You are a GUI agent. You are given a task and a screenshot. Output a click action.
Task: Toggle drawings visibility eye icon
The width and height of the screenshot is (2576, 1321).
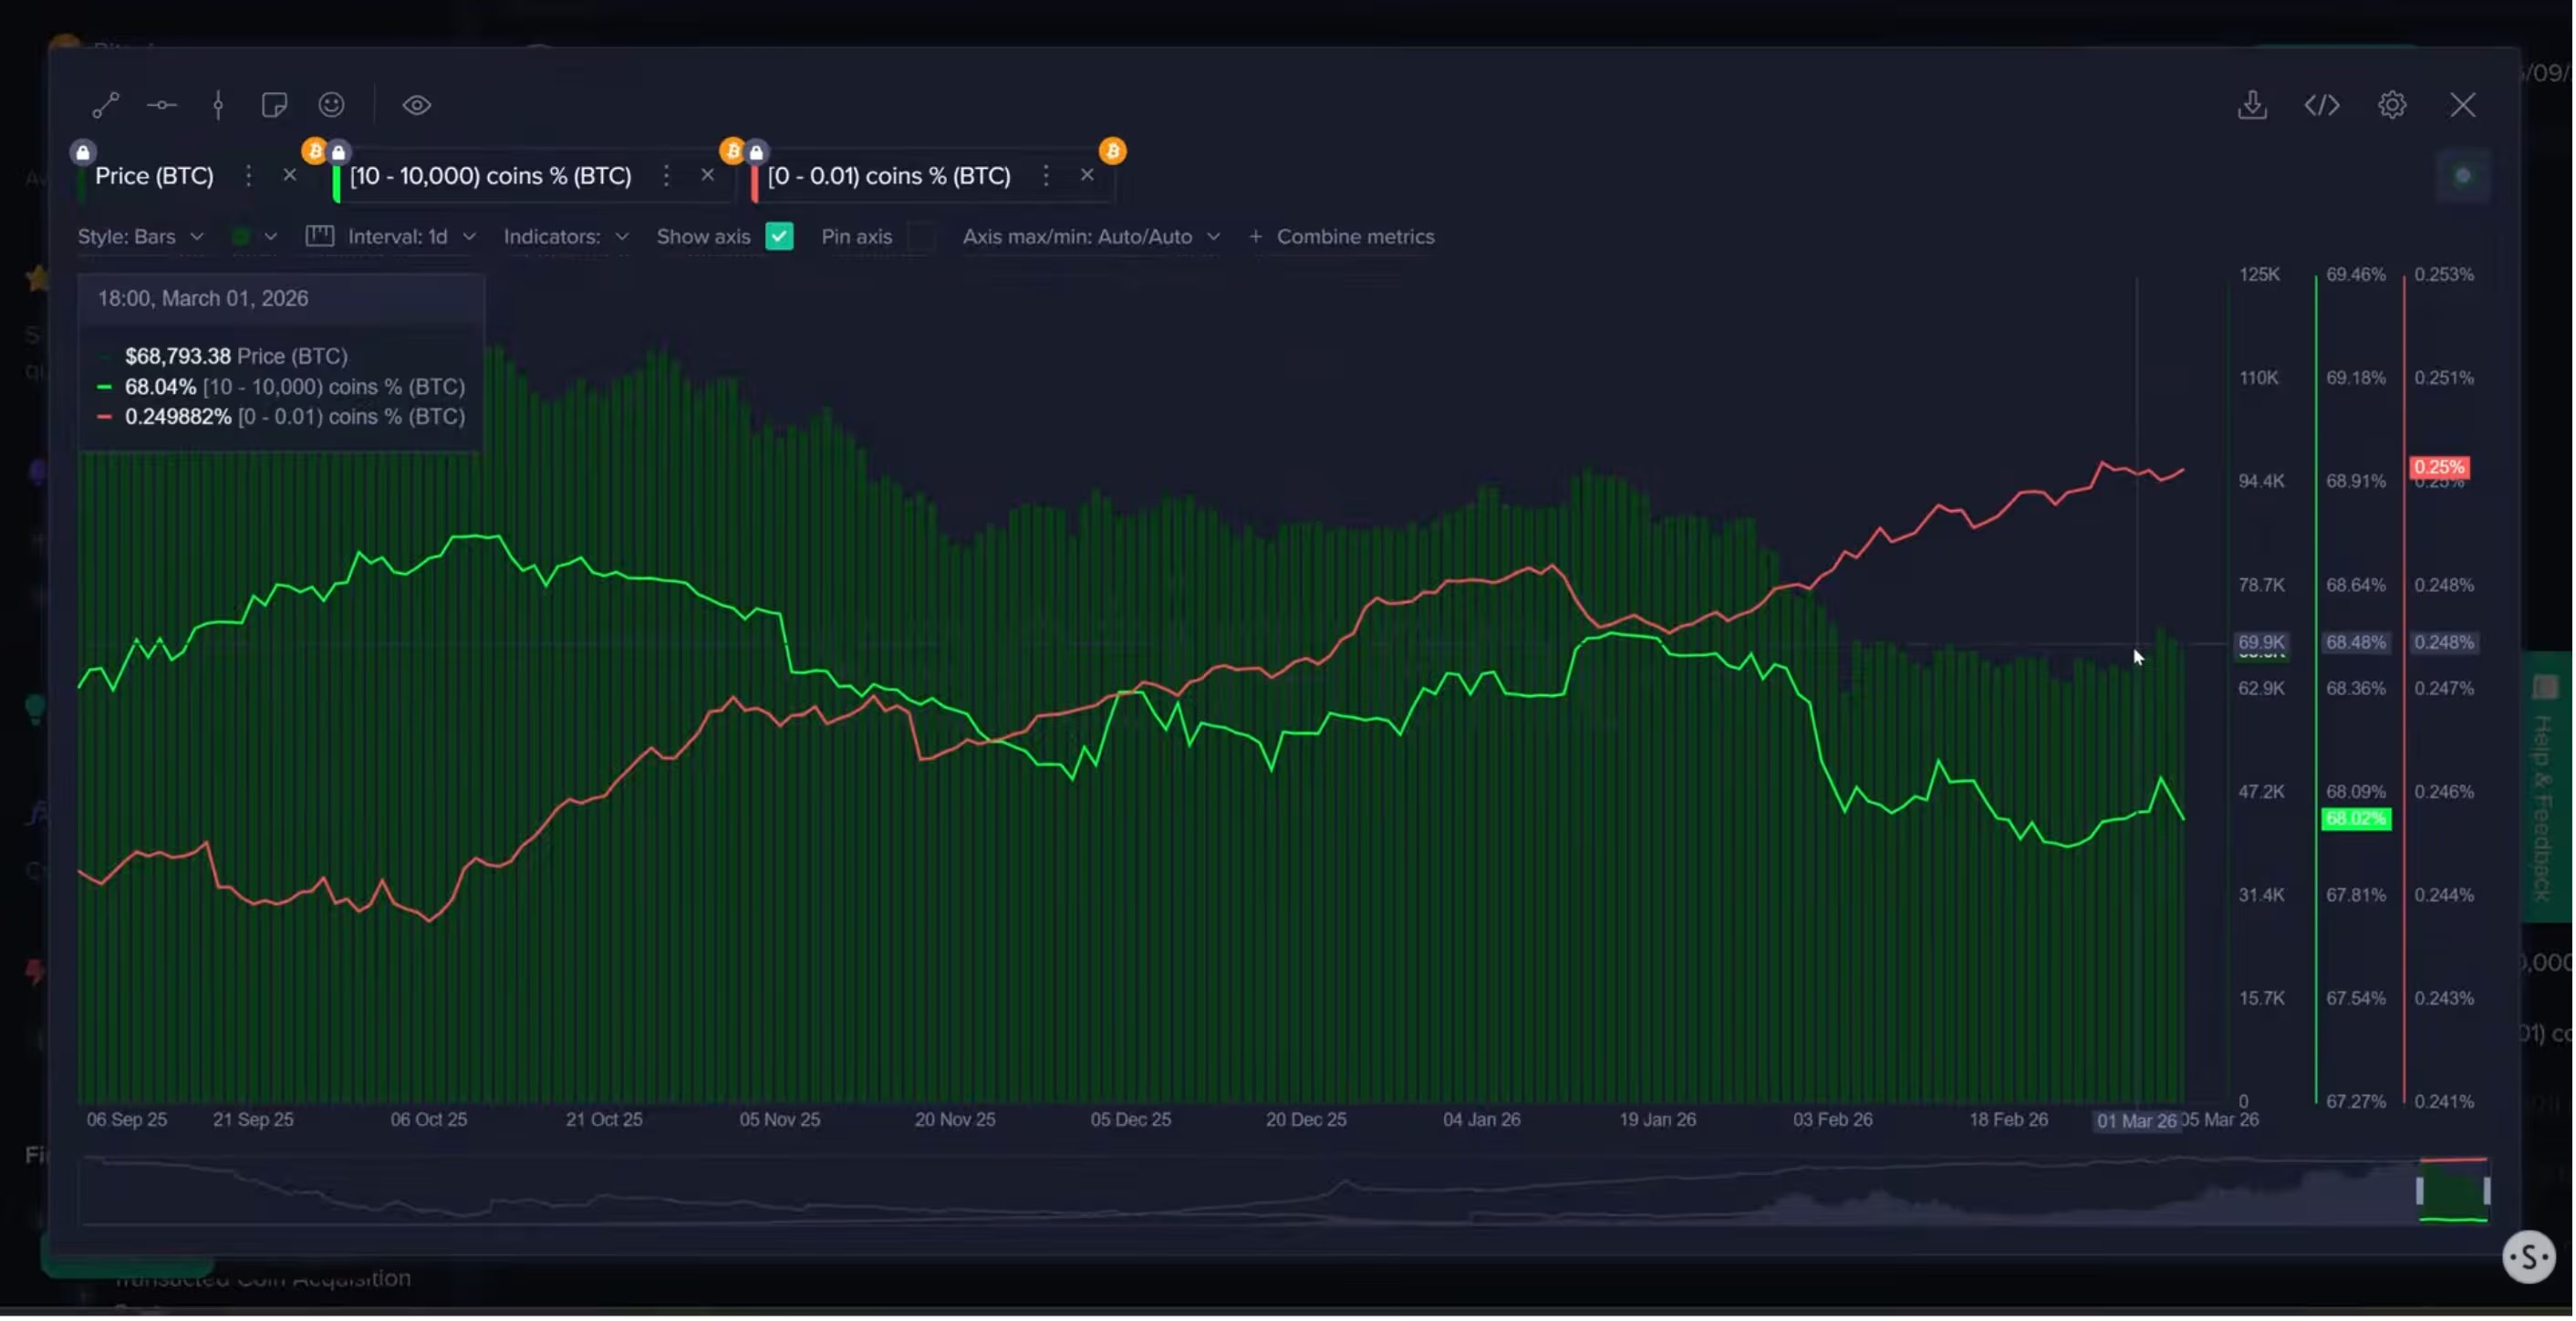417,105
